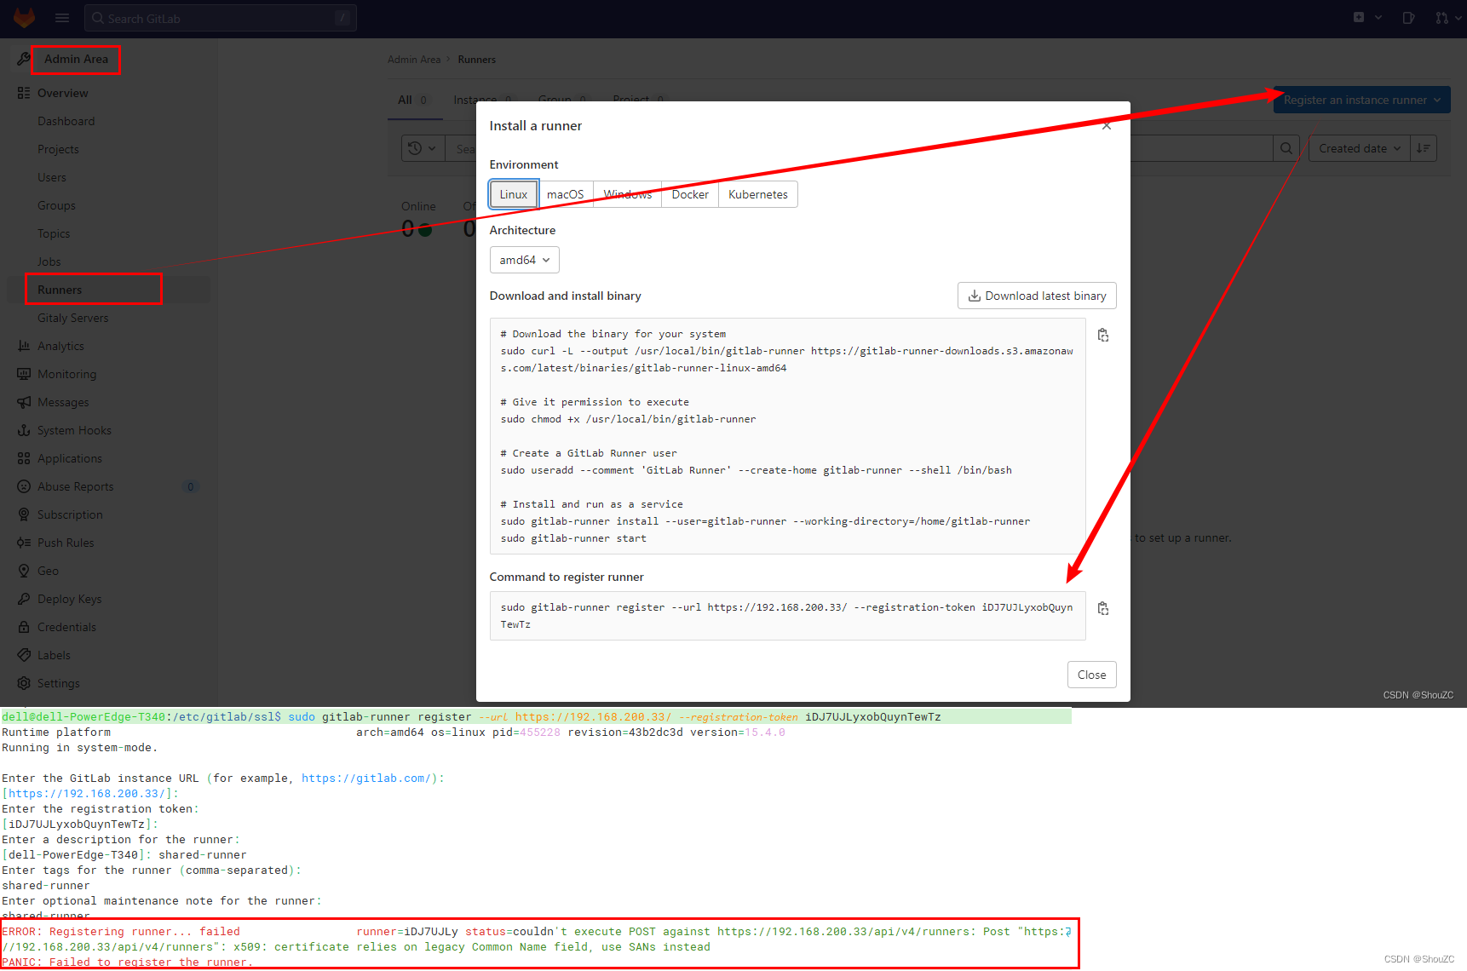Click the Messages megaphone icon

pos(24,402)
